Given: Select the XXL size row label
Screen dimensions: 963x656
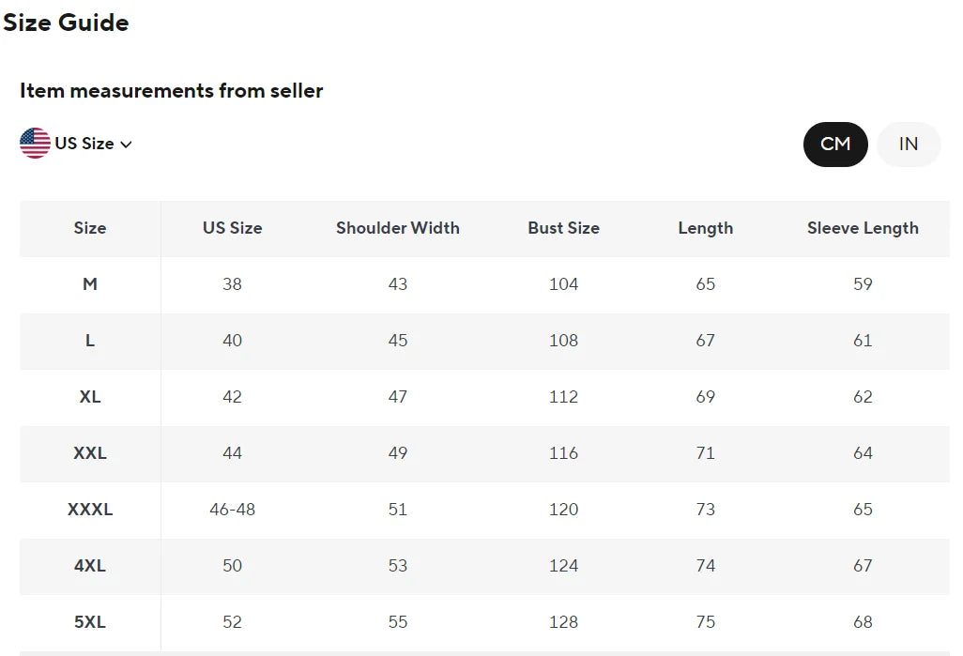Looking at the screenshot, I should click(x=90, y=453).
